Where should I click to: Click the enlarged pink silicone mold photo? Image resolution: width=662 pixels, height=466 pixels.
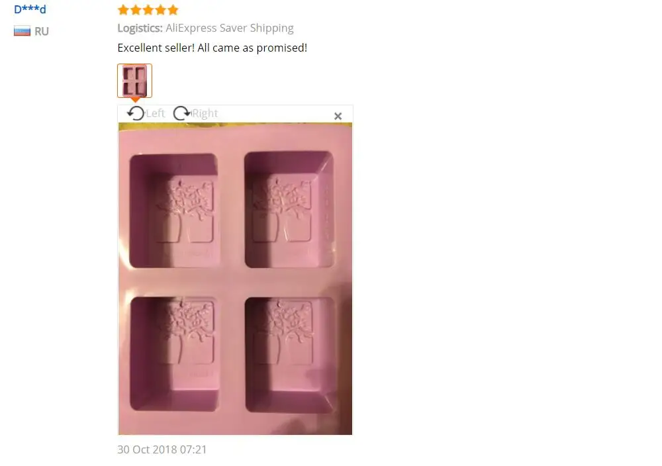point(235,279)
